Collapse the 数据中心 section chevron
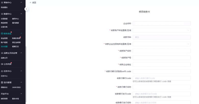The image size is (199, 104). [21, 14]
